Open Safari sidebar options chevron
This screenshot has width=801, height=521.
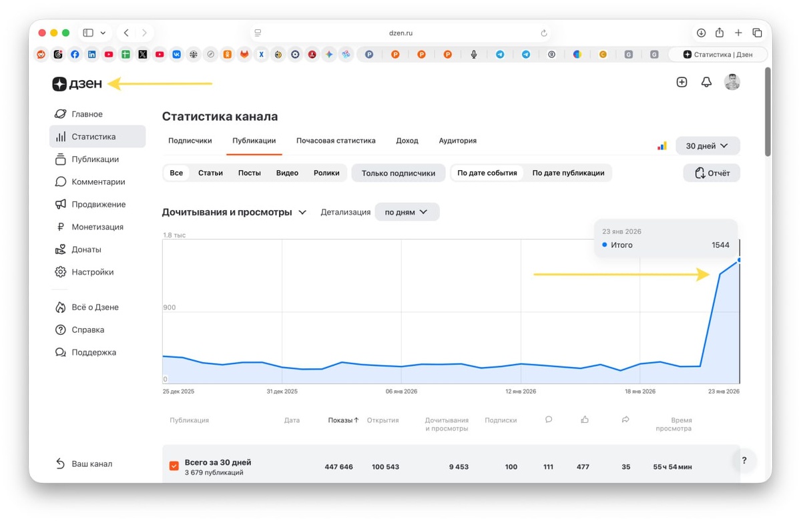[103, 33]
